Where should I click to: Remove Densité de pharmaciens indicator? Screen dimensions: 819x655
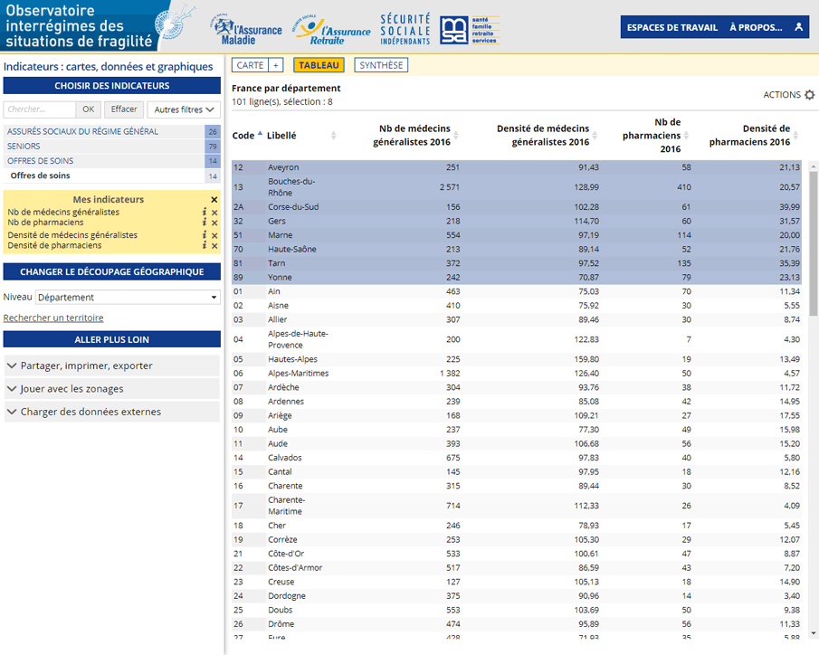[214, 246]
